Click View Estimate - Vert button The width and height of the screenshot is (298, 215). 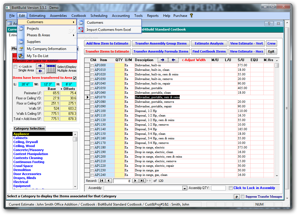point(247,43)
